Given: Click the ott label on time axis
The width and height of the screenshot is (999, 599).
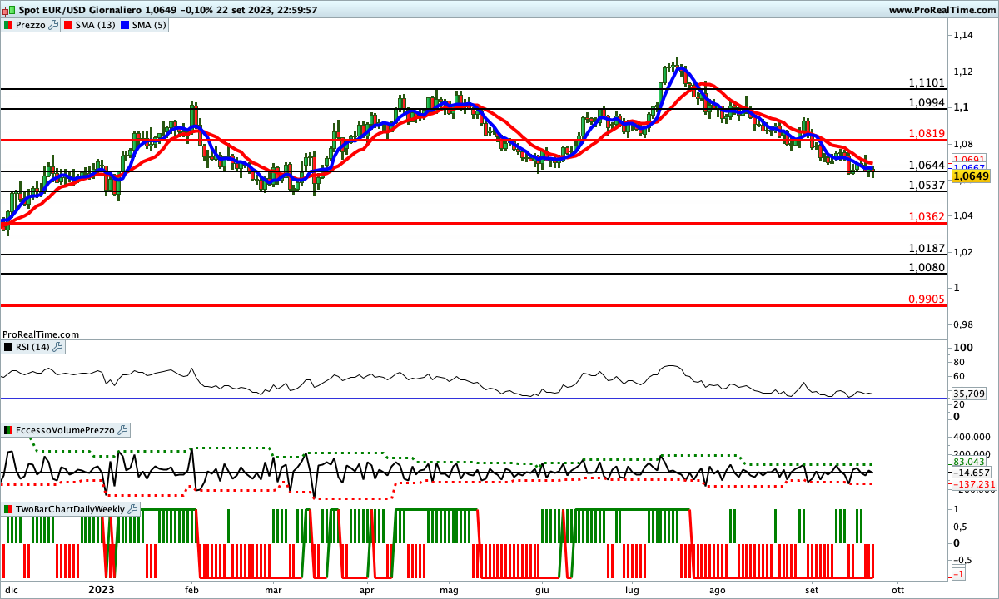Looking at the screenshot, I should click(x=897, y=589).
